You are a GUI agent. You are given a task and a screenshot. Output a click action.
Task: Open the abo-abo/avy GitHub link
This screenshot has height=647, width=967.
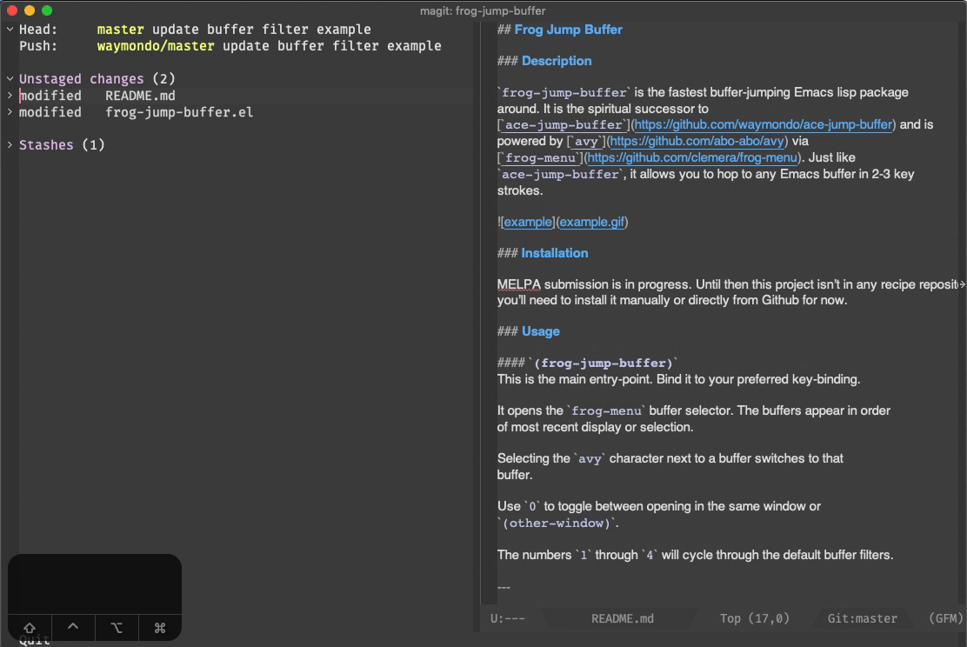[697, 141]
